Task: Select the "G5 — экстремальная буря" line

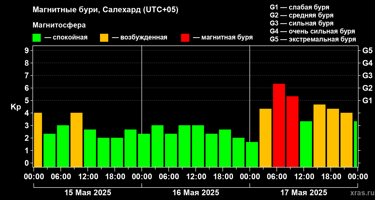Action: pos(313,39)
